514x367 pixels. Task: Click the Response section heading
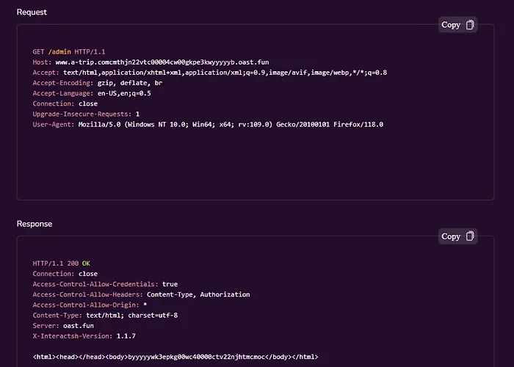[35, 224]
